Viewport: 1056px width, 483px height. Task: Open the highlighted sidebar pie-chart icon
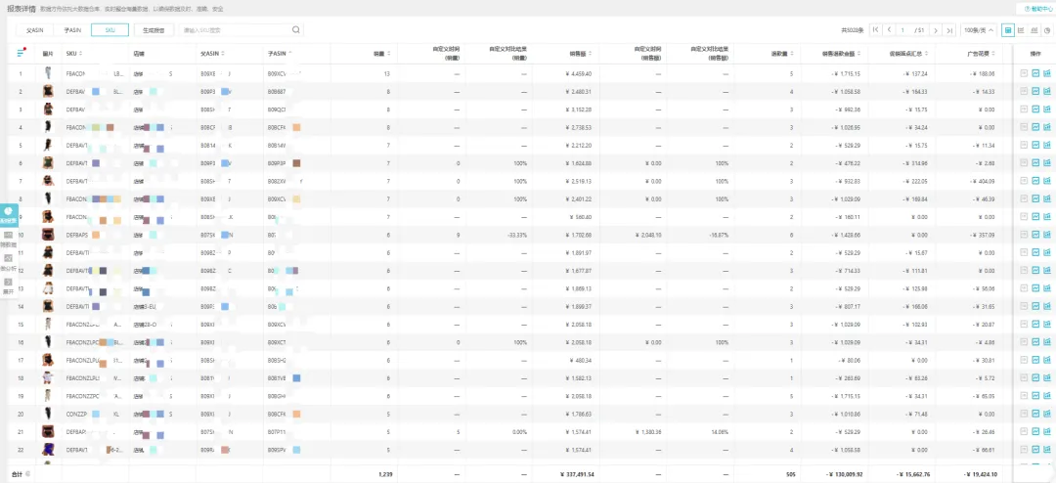[8, 213]
